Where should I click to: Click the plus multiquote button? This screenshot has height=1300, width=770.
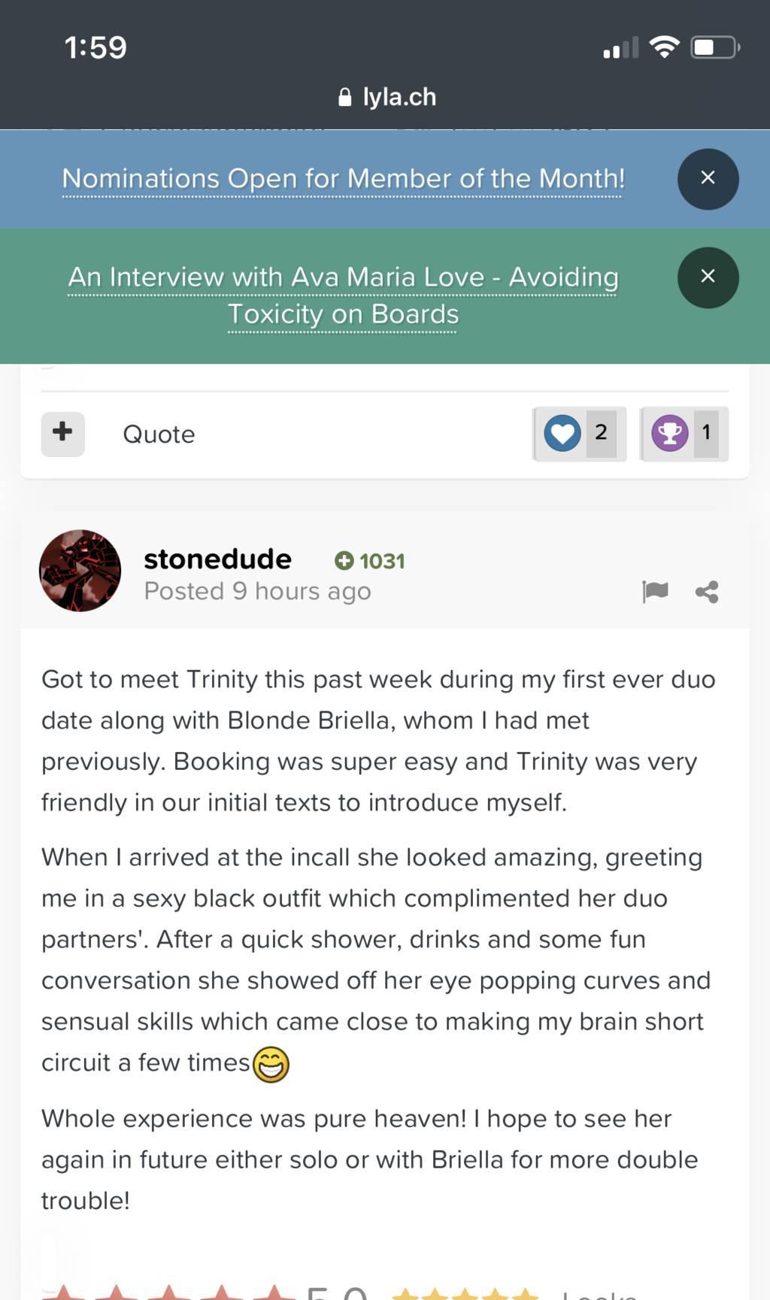pos(62,433)
